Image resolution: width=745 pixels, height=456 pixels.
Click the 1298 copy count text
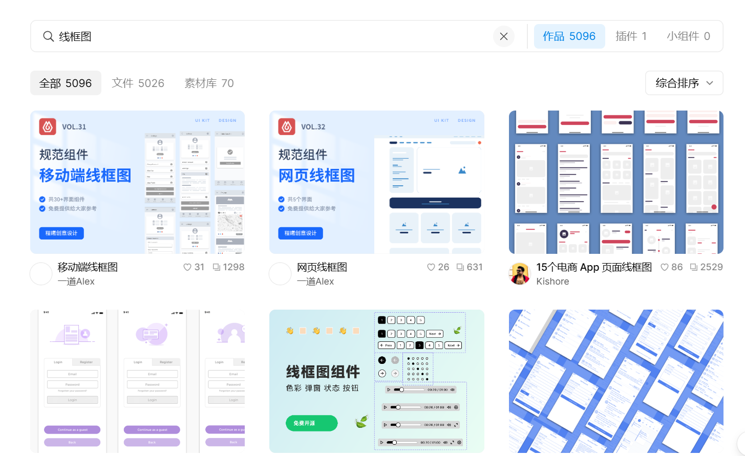click(x=233, y=267)
